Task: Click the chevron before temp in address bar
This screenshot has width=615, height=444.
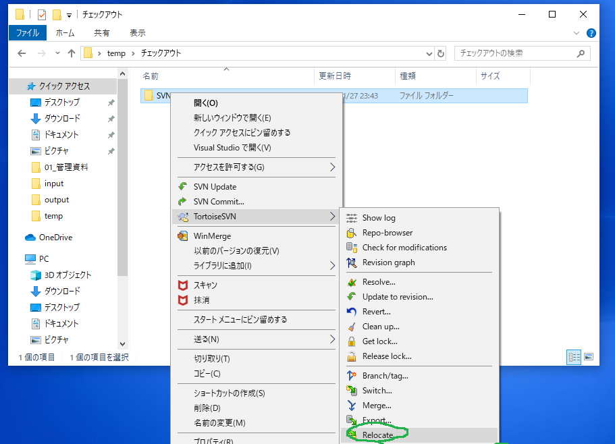Action: click(x=99, y=53)
